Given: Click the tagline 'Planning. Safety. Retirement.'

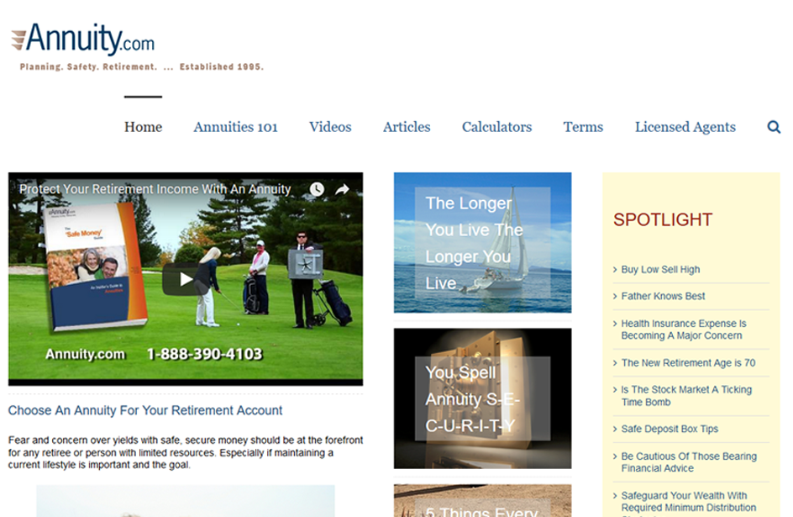Looking at the screenshot, I should tap(88, 66).
